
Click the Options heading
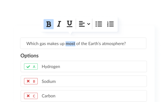tap(30, 56)
